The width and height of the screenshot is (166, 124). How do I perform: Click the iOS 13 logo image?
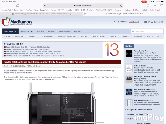pyautogui.click(x=112, y=50)
